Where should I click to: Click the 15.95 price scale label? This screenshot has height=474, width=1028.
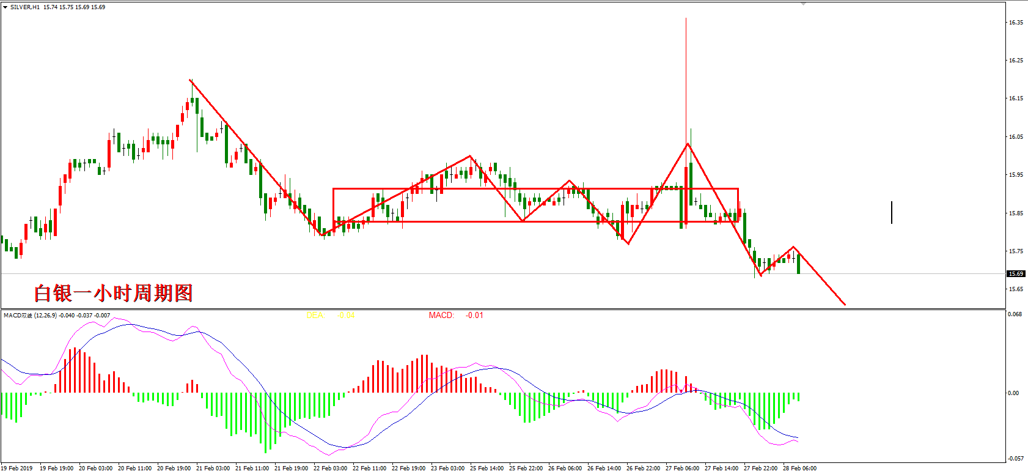[1016, 175]
